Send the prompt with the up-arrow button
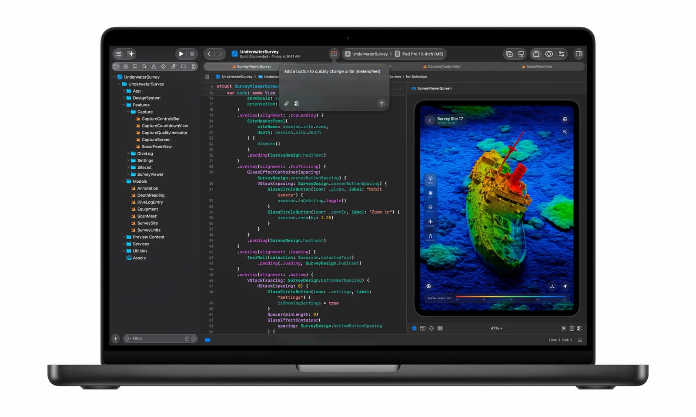 tap(381, 103)
